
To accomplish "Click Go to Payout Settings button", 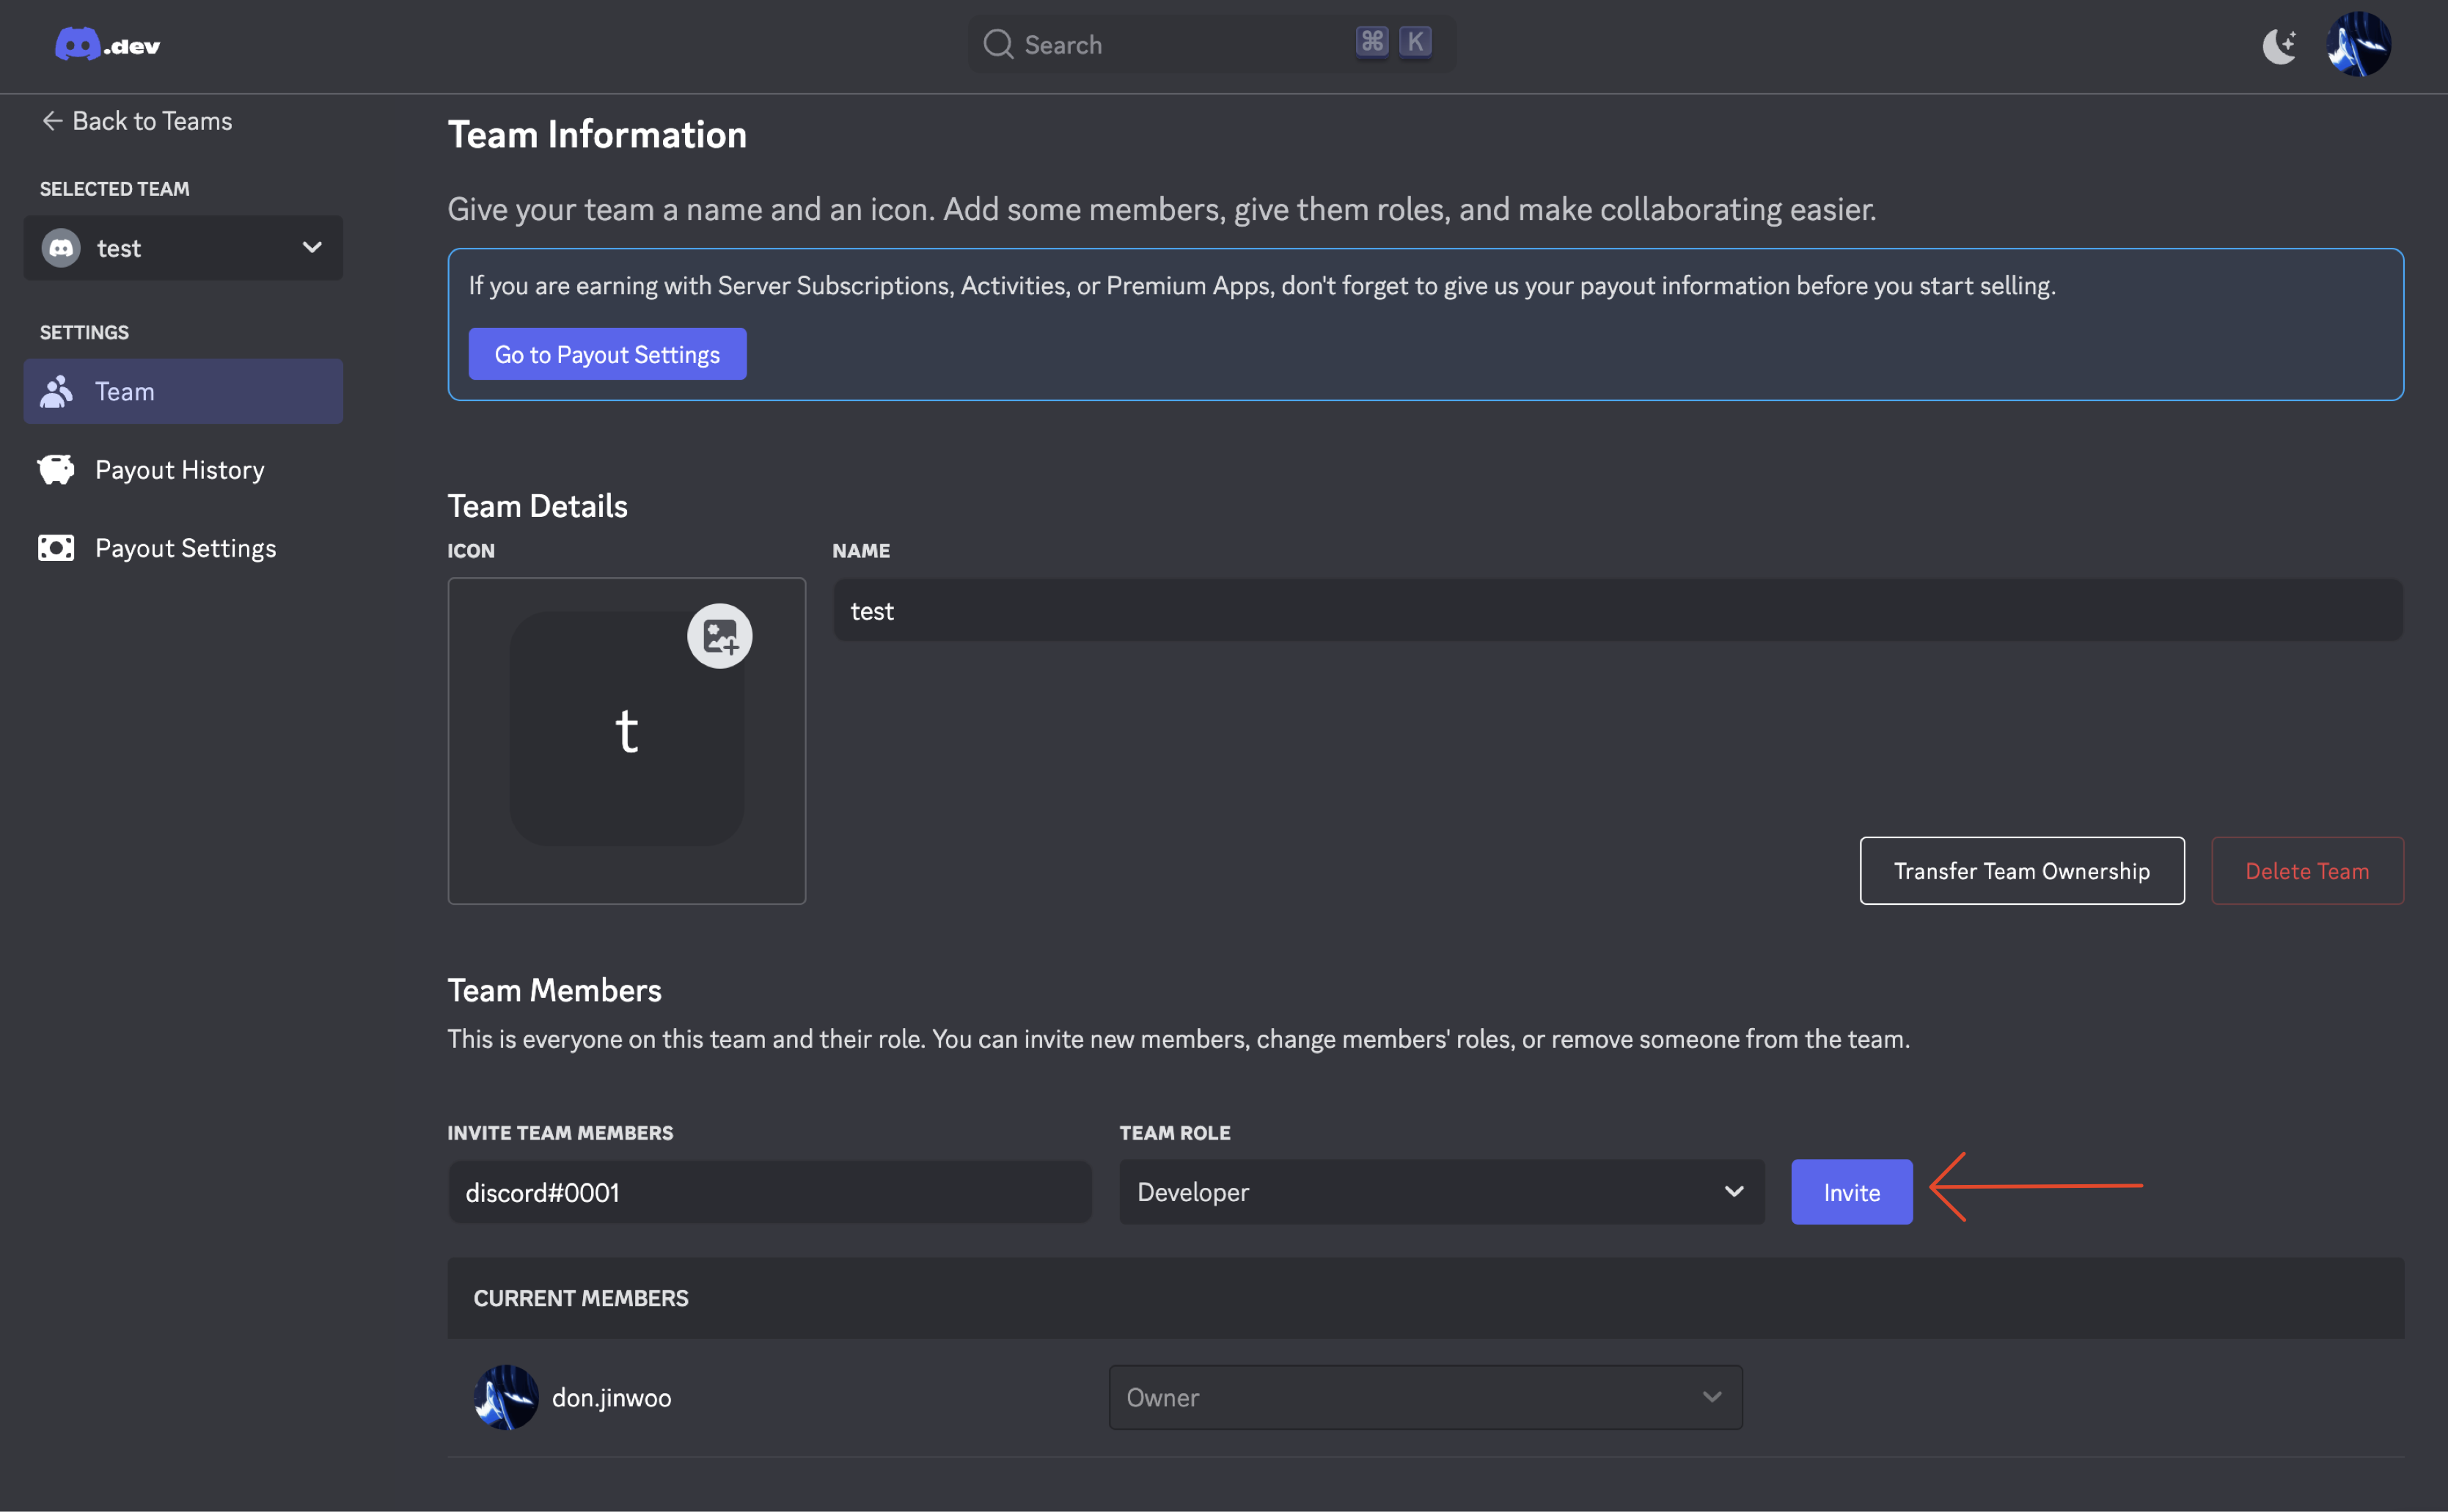I will (x=607, y=354).
